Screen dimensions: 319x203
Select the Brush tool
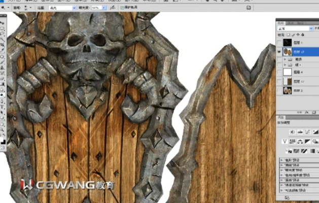[2, 62]
